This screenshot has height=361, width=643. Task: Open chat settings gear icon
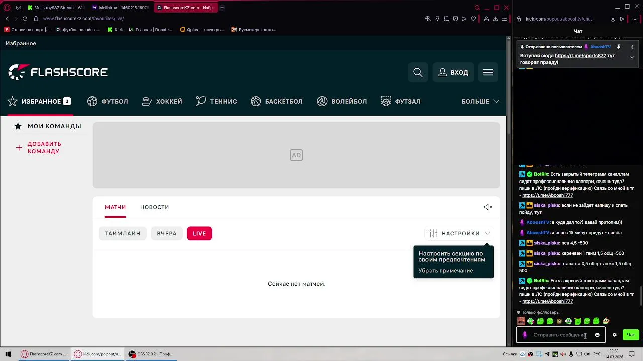614,335
